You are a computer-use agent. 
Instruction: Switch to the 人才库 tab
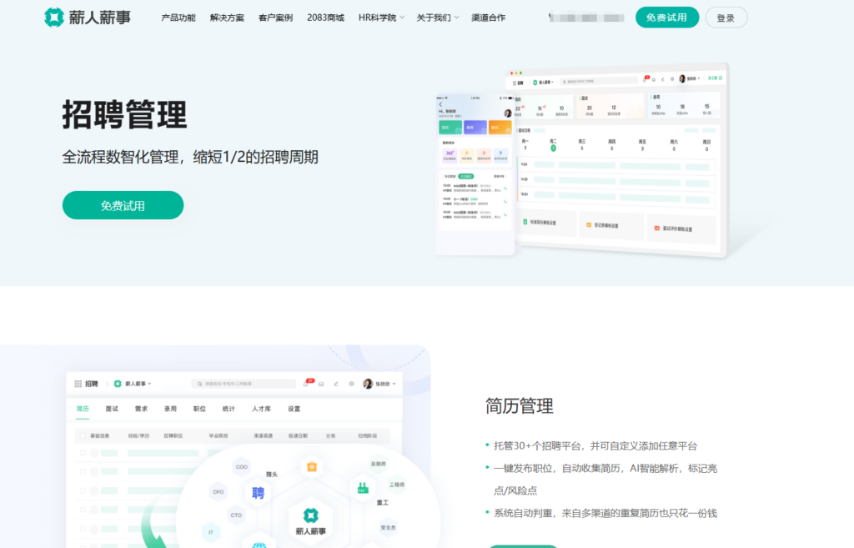tap(262, 410)
